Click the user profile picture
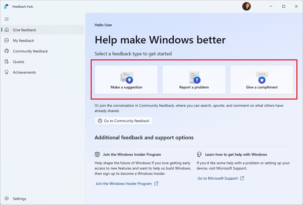 click(x=247, y=6)
